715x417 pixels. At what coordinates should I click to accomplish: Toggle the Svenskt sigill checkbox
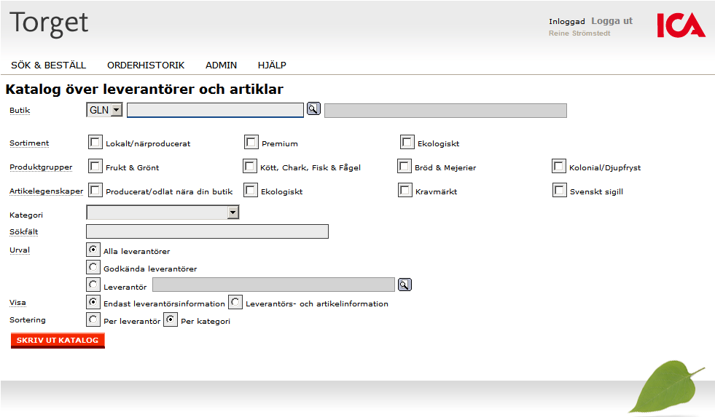pyautogui.click(x=560, y=190)
